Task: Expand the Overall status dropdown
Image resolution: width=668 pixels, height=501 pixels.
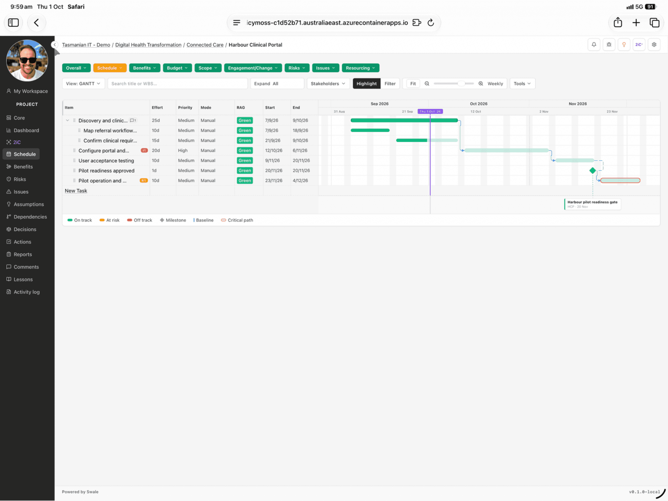Action: 76,68
